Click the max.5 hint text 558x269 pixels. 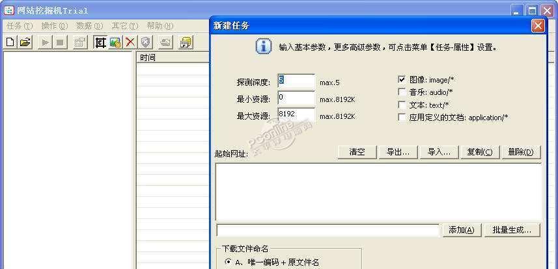[329, 83]
